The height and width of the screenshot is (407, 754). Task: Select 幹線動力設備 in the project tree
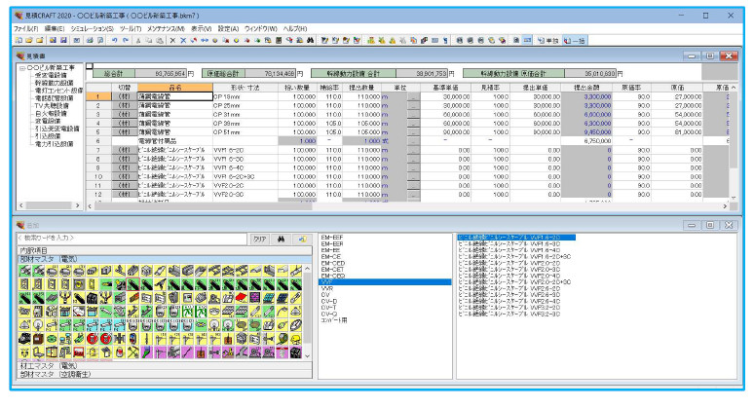(55, 83)
